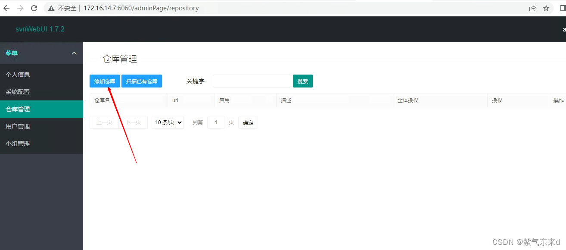Viewport: 566px width, 250px height.
Task: Click the browser forward arrow
Action: pyautogui.click(x=20, y=8)
